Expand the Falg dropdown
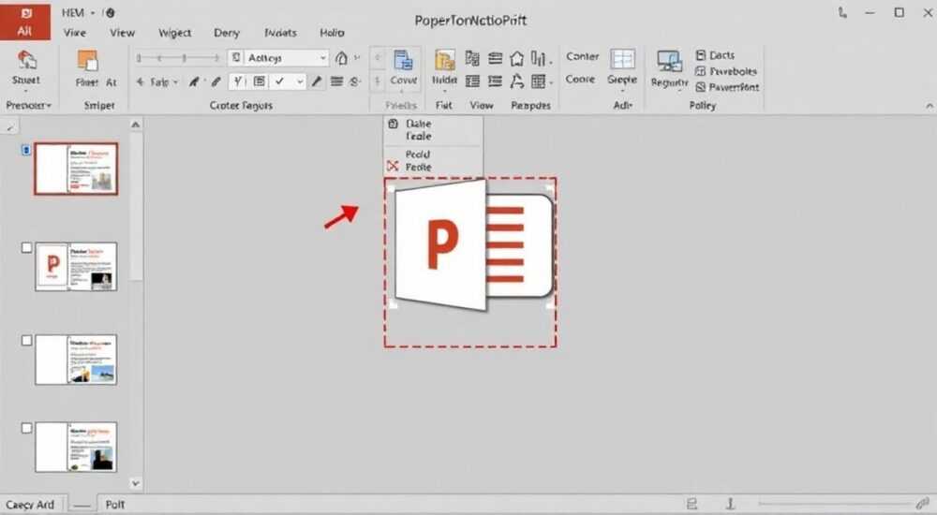Screen dimensions: 937x515 176,81
